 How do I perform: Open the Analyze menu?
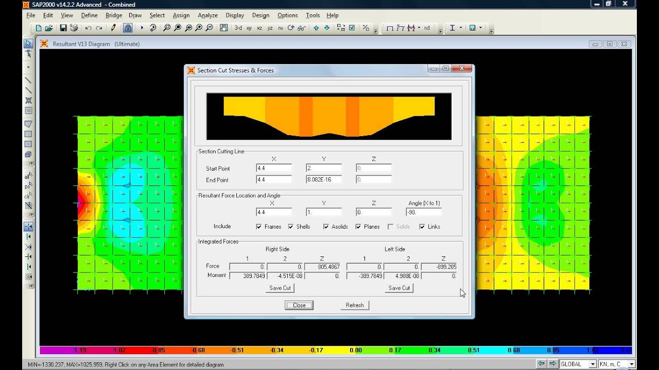click(x=207, y=15)
